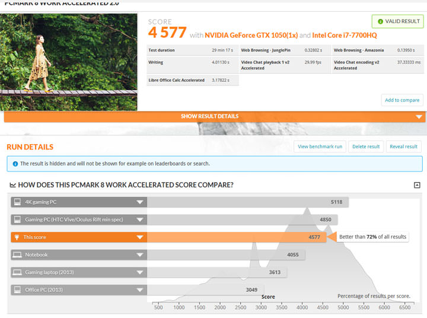Open the This score dropdown arrow
427x318 pixels.
pyautogui.click(x=140, y=237)
